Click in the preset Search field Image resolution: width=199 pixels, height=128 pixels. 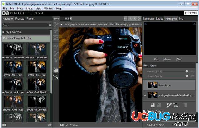pyautogui.click(x=25, y=25)
